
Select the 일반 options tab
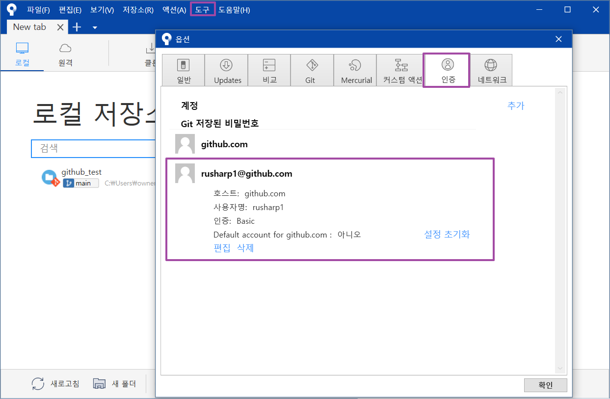[183, 71]
